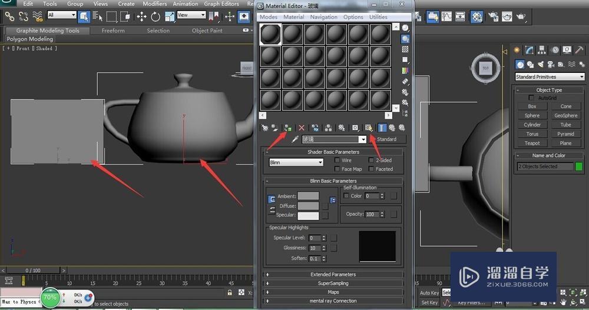Toggle Ambient-Diffuse color lock button
The image size is (589, 310).
(x=272, y=199)
